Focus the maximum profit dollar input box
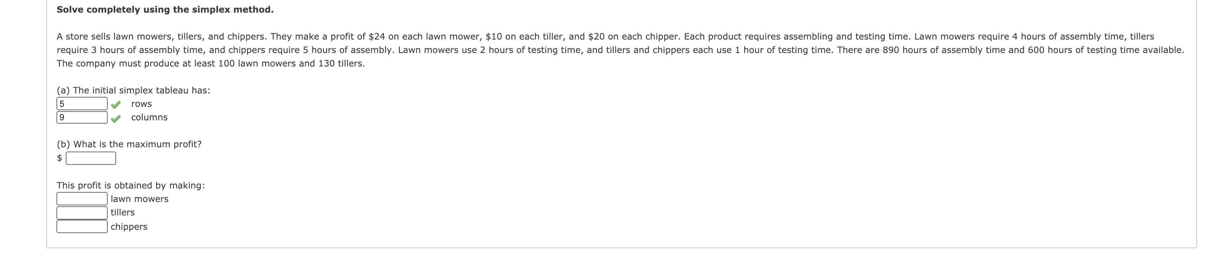The width and height of the screenshot is (1208, 263). pyautogui.click(x=91, y=159)
